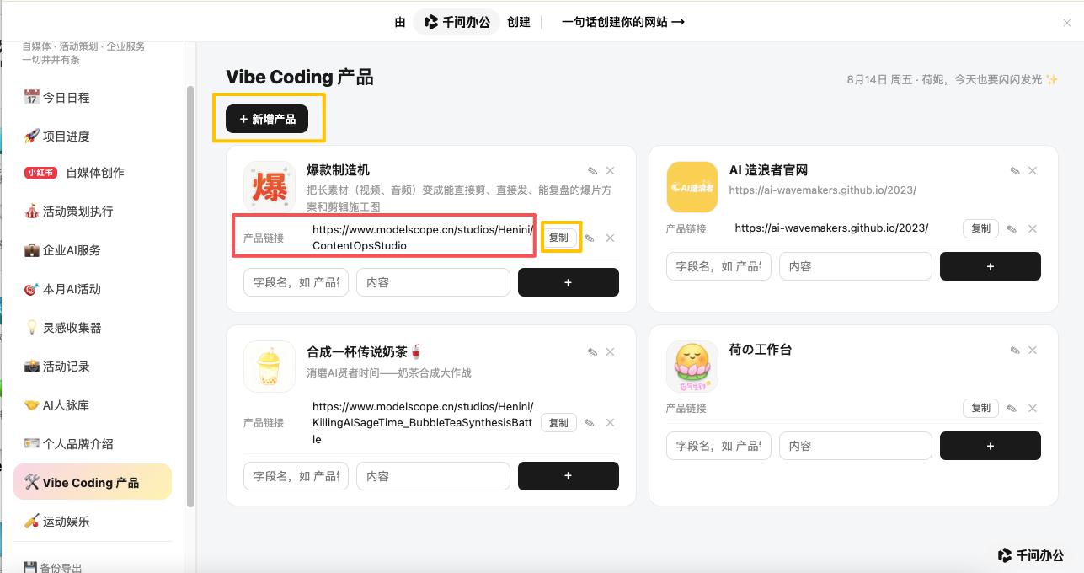The height and width of the screenshot is (573, 1084).
Task: Focus 内容 input in 爆款制造机 card
Action: click(x=433, y=282)
